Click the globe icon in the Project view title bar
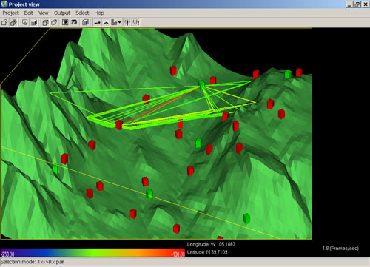This screenshot has height=267, width=370. pos(4,4)
